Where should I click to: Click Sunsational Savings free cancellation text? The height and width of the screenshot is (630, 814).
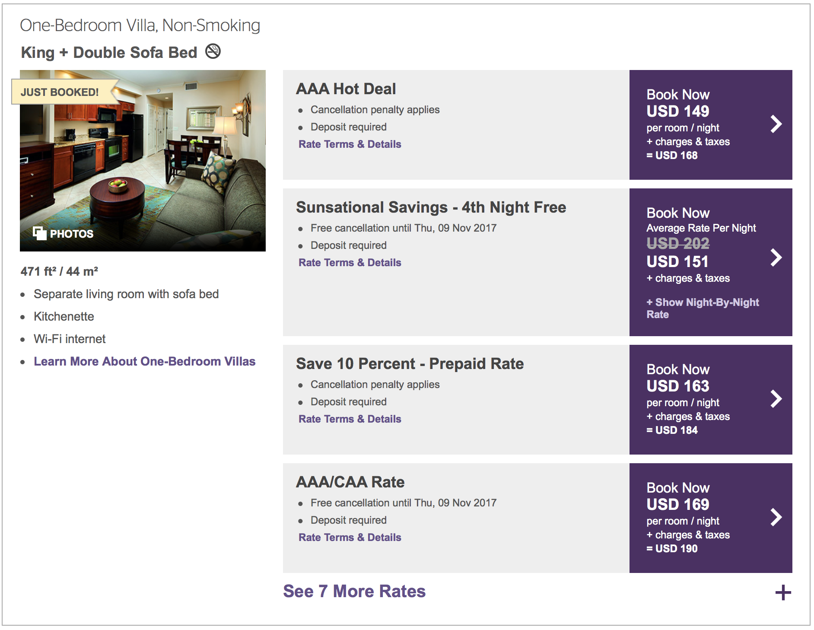click(404, 228)
